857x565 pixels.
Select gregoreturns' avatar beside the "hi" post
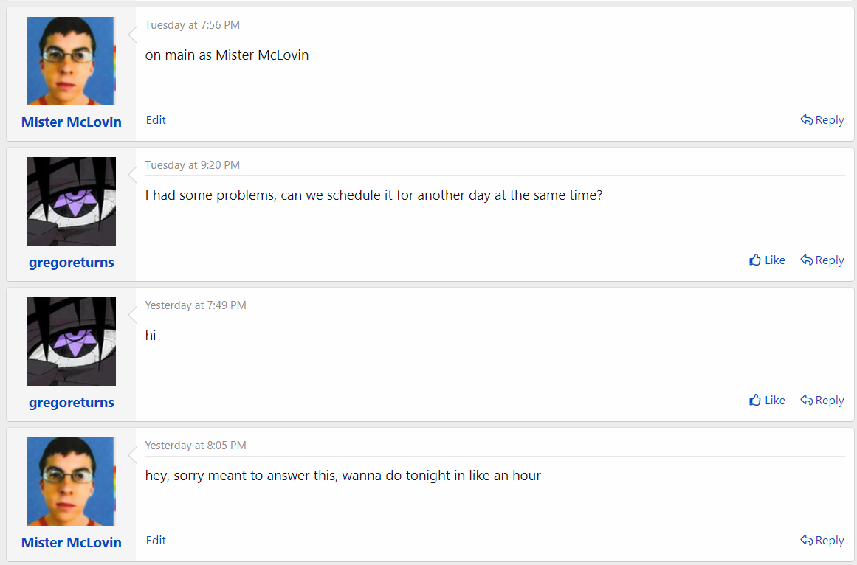click(x=71, y=342)
